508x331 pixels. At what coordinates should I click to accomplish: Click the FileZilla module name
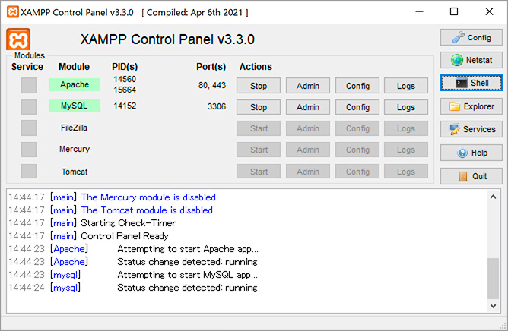click(75, 128)
